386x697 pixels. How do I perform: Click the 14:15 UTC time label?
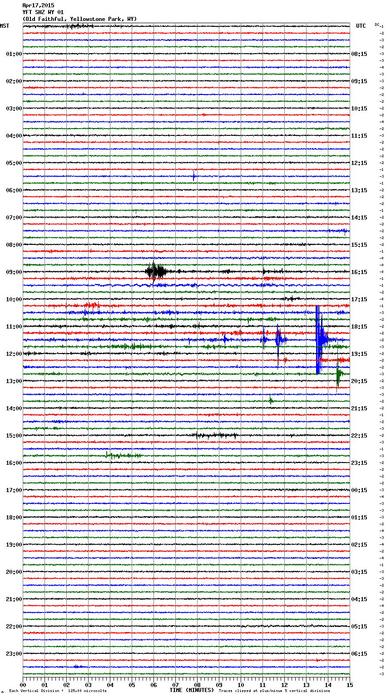point(359,218)
